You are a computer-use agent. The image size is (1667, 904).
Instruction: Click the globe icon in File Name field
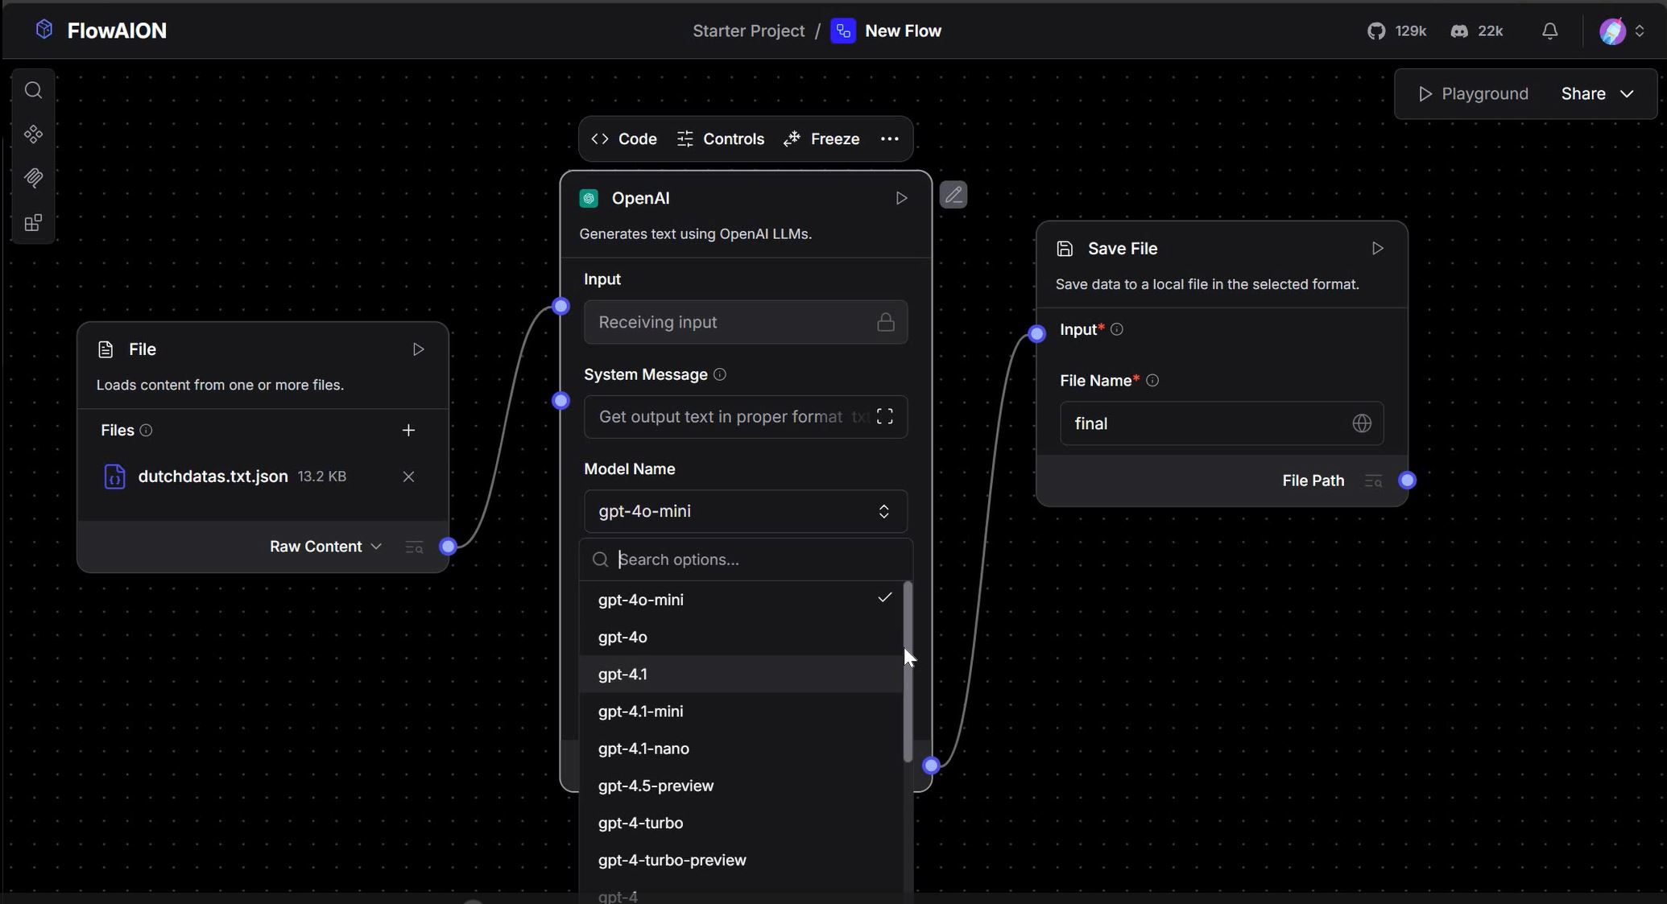1361,423
